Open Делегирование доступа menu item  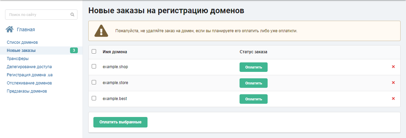tap(29, 67)
